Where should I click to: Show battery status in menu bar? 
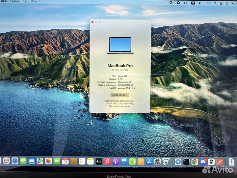point(201,3)
